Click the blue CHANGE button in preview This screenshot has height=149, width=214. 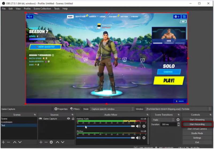[169, 72]
